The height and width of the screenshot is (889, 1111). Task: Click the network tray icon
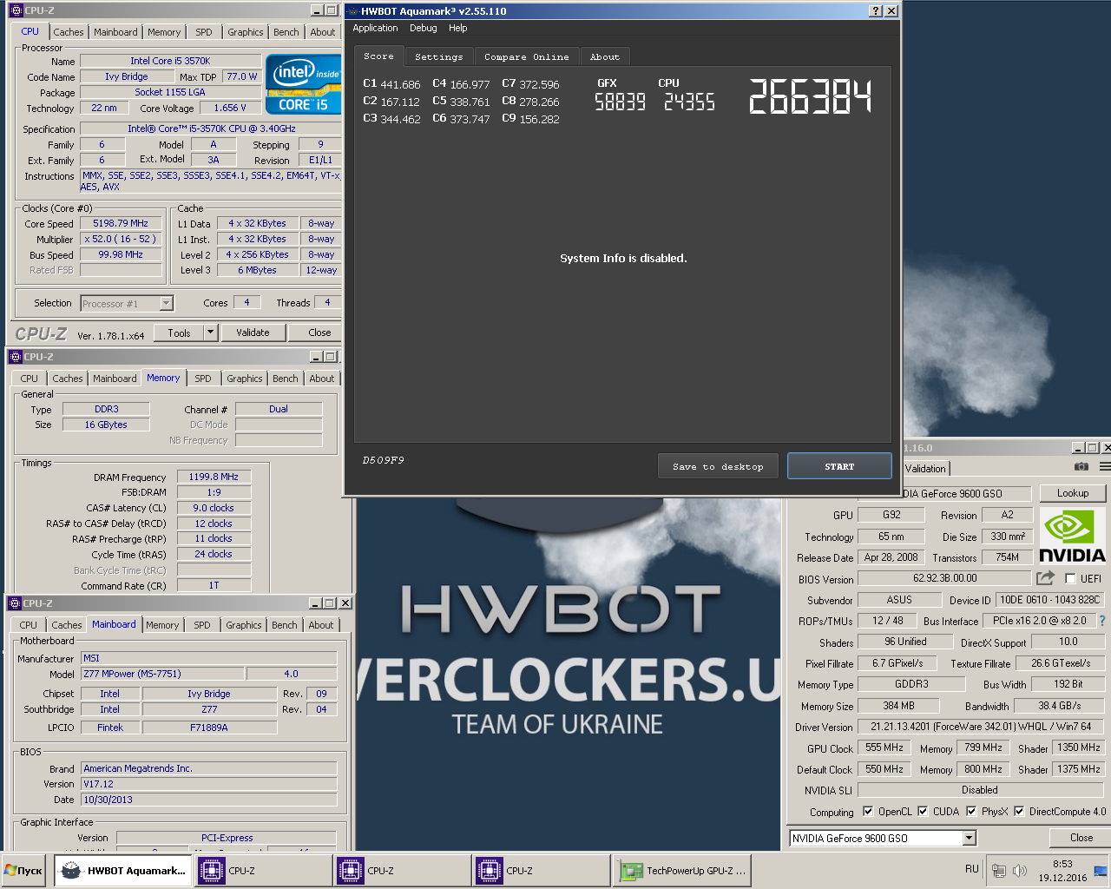(999, 871)
